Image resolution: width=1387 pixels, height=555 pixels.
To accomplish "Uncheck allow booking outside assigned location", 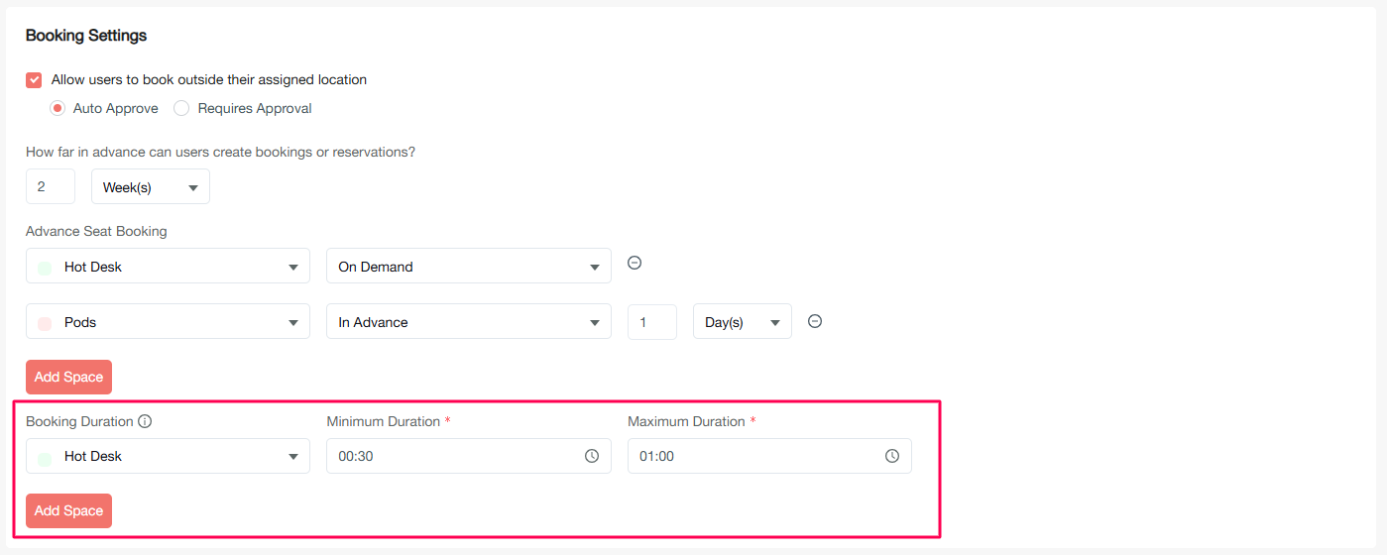I will (x=35, y=80).
